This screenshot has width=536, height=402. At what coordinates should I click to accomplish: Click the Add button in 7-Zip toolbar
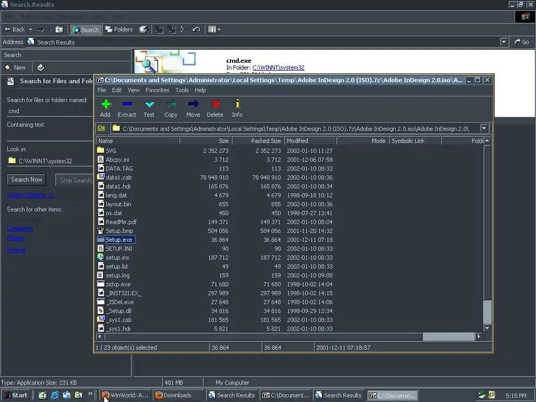coord(106,108)
